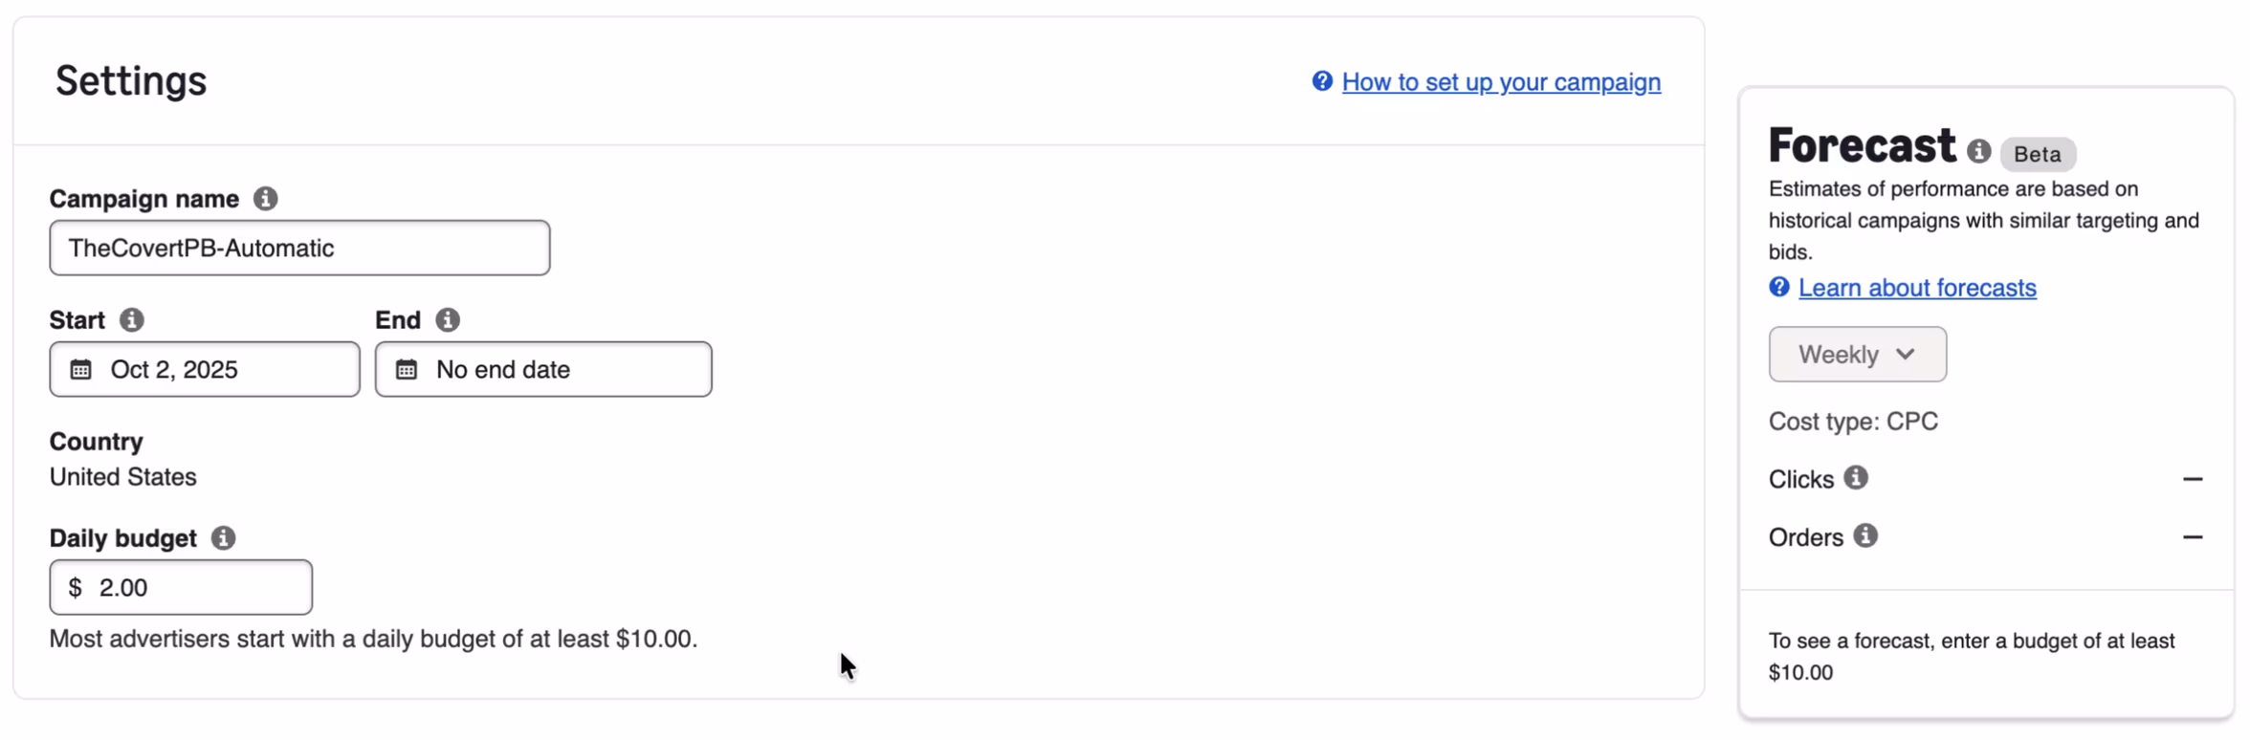Screen dimensions: 2250x740
Task: Focus the Daily budget amount field
Action: click(191, 588)
